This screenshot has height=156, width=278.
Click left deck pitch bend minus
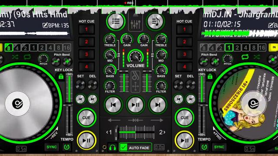[56, 62]
